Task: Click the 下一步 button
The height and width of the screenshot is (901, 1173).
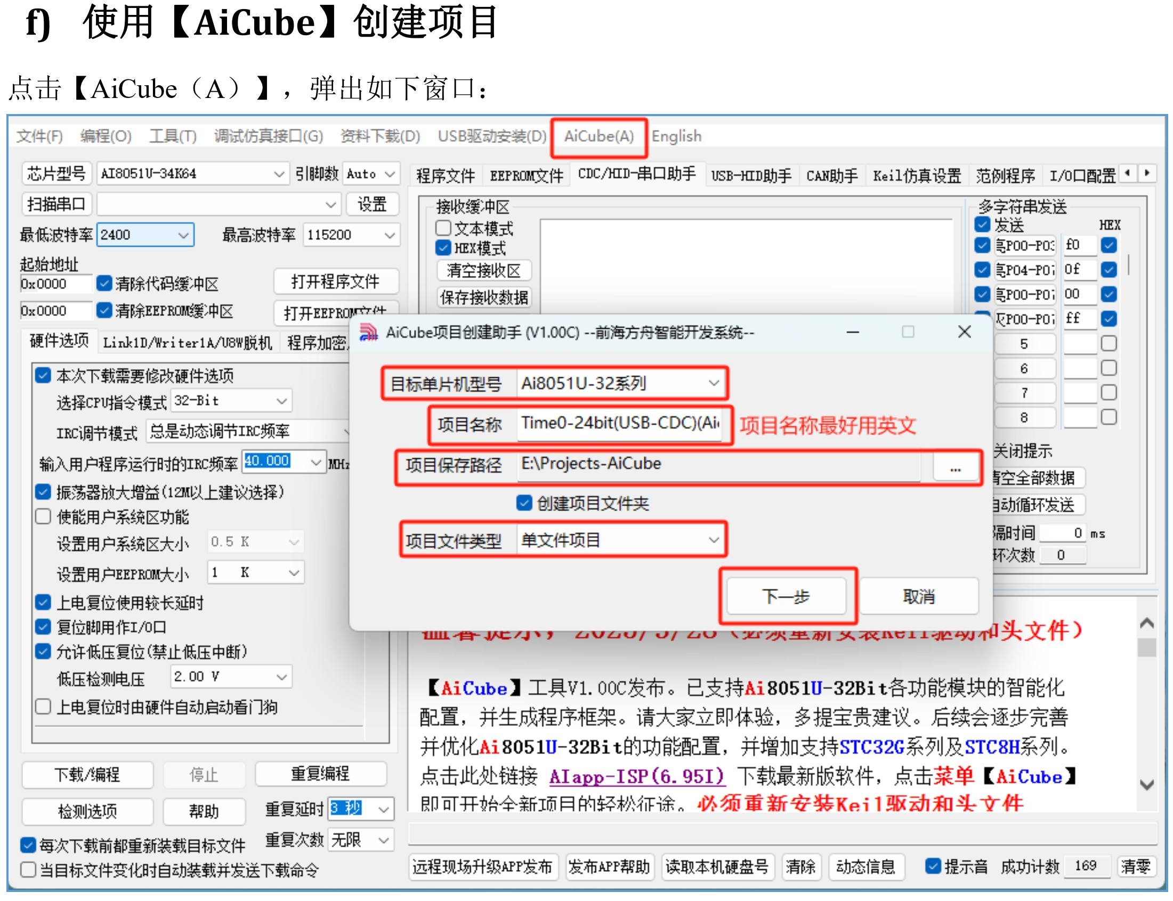Action: [786, 596]
